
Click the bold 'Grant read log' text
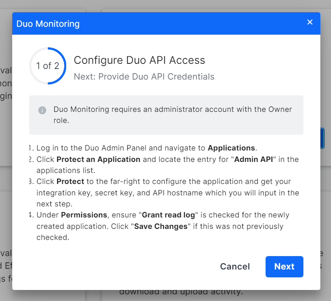coord(168,215)
